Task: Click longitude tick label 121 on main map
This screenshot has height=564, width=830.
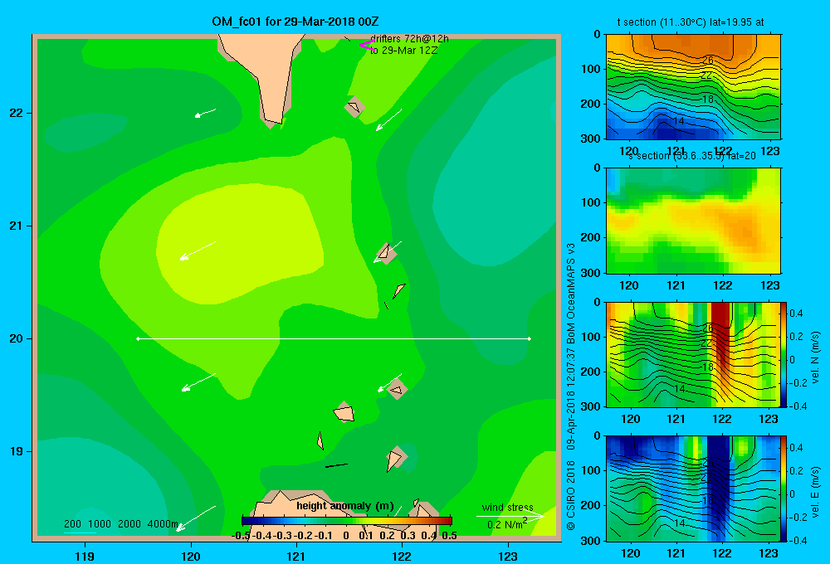Action: pyautogui.click(x=296, y=556)
